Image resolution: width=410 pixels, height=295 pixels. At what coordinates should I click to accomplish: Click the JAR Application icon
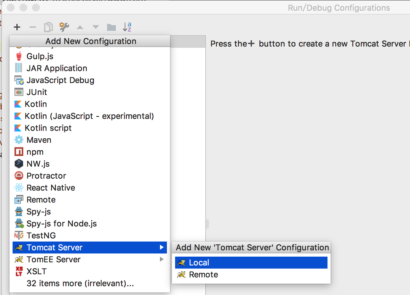tap(19, 68)
